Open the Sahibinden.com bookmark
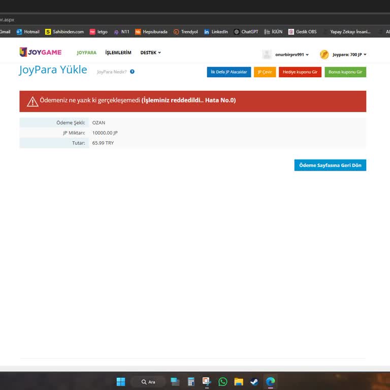 (x=64, y=32)
